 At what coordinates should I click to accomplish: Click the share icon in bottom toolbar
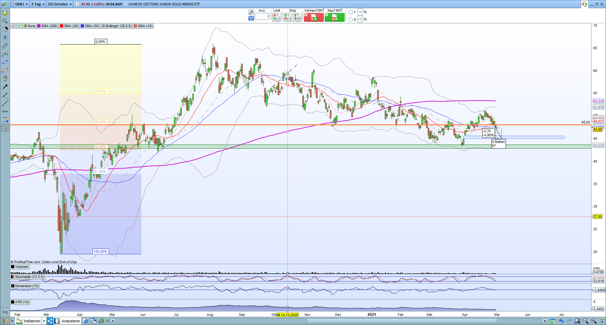click(50, 321)
